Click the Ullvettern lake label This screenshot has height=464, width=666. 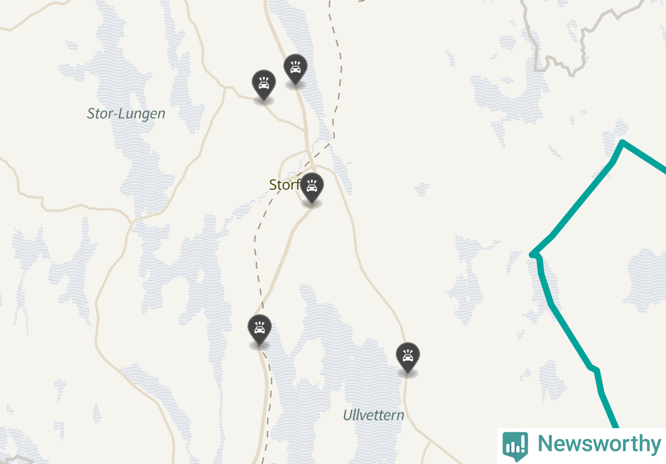coord(374,415)
